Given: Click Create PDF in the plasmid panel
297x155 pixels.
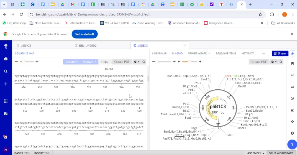Looking at the screenshot, I should (259, 62).
